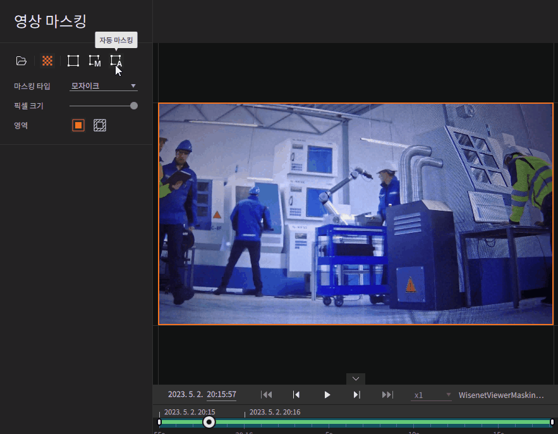Step forward one frame
Screen dimensions: 558x434
coord(356,395)
